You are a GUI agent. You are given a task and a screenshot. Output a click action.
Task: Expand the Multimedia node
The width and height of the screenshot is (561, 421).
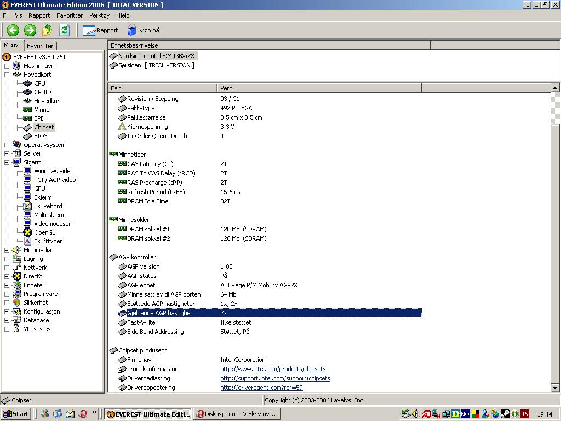pos(7,250)
